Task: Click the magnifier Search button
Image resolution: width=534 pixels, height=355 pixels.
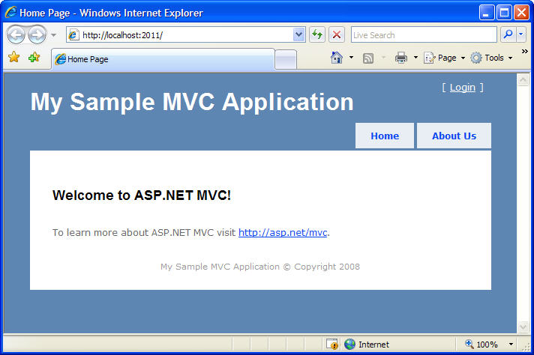Action: pyautogui.click(x=508, y=34)
